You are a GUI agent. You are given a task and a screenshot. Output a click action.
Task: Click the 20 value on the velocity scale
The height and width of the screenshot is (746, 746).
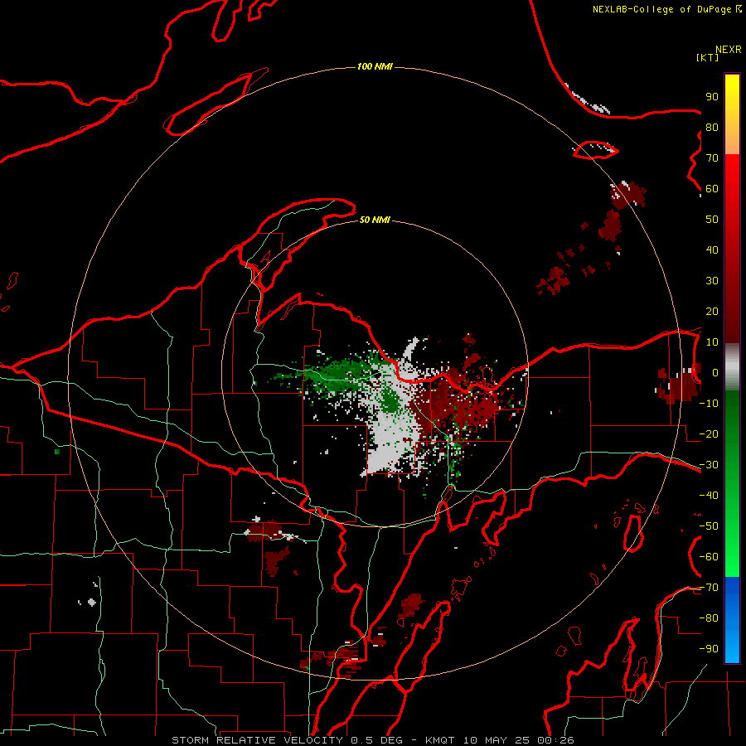pyautogui.click(x=712, y=311)
